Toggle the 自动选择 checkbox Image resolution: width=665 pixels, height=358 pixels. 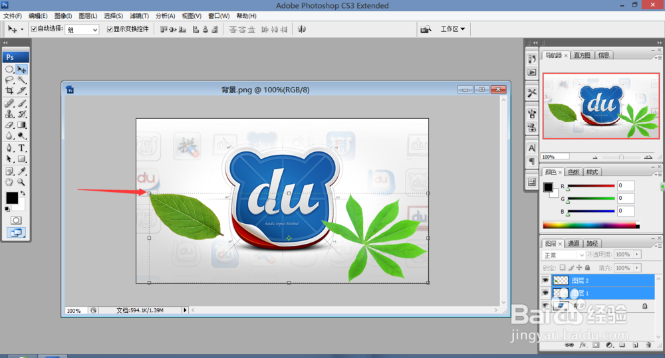tap(34, 29)
